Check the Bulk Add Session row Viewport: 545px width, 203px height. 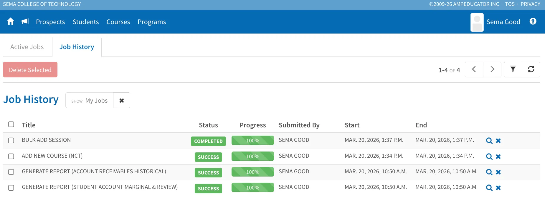pos(11,140)
